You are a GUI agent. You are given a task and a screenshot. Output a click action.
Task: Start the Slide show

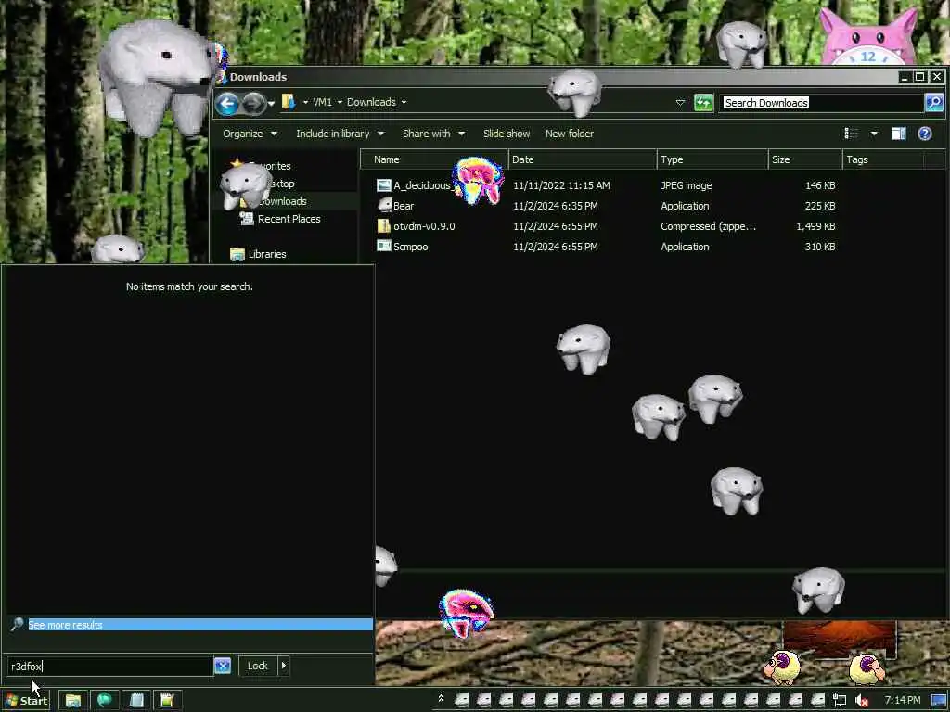coord(507,133)
